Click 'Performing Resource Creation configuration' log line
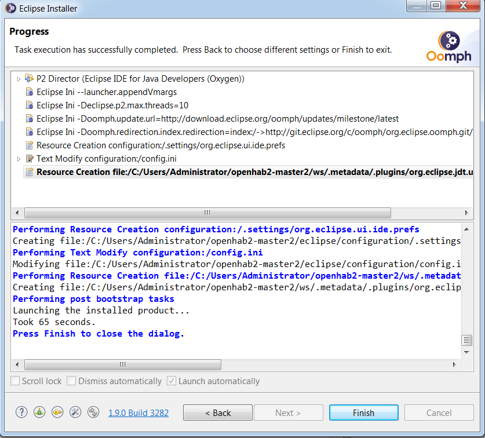The image size is (485, 438). pyautogui.click(x=216, y=229)
